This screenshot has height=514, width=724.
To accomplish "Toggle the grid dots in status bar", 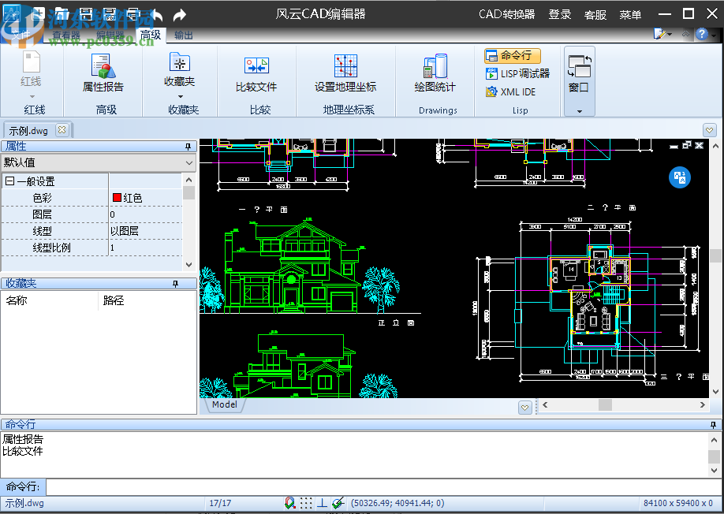I will (306, 503).
